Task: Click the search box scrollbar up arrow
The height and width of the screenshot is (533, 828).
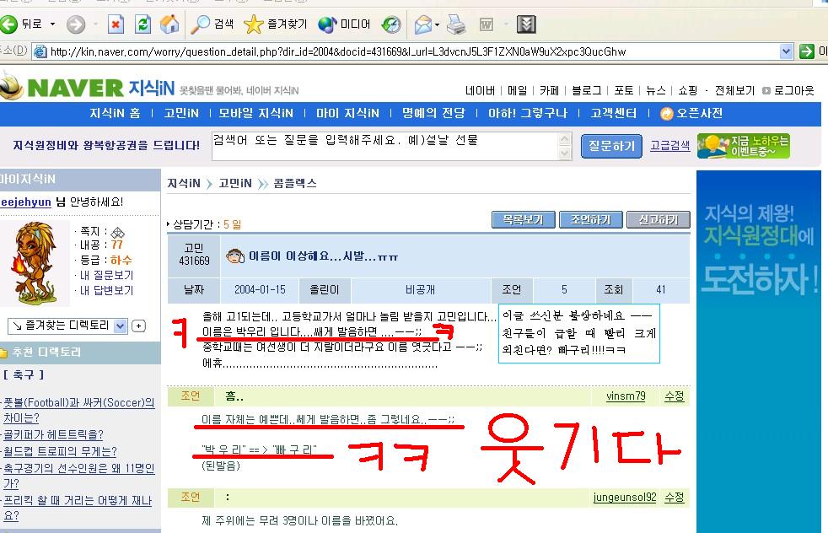Action: tap(565, 139)
